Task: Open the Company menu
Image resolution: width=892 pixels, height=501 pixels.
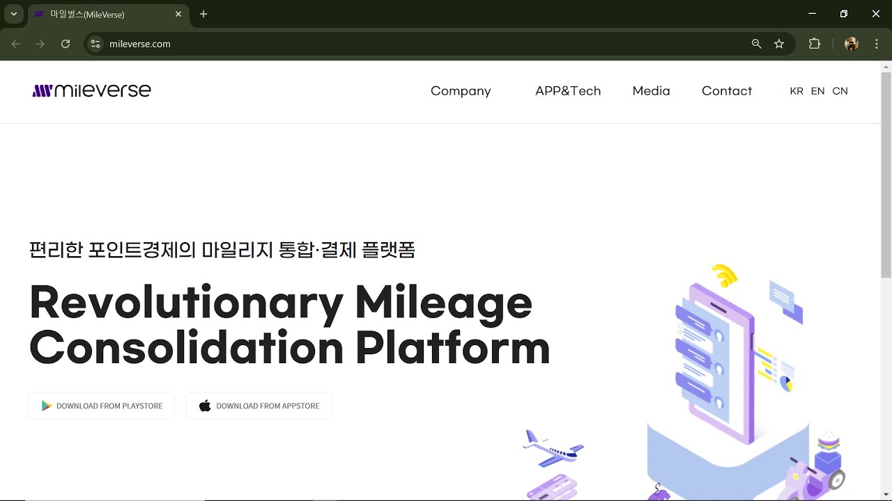Action: point(461,91)
